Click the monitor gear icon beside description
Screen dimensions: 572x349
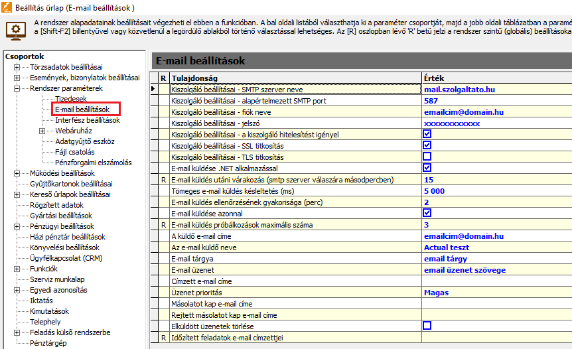pos(15,31)
